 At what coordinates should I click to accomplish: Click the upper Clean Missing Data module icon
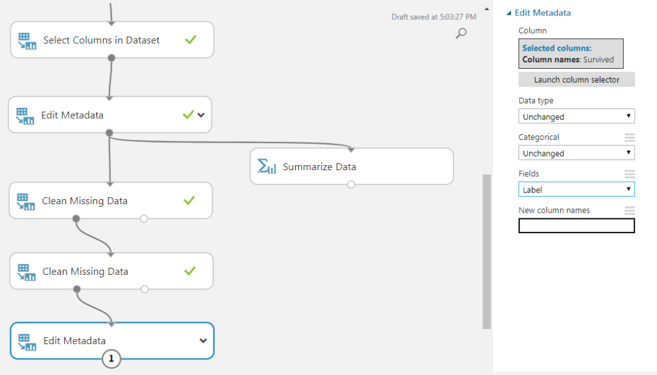(26, 201)
